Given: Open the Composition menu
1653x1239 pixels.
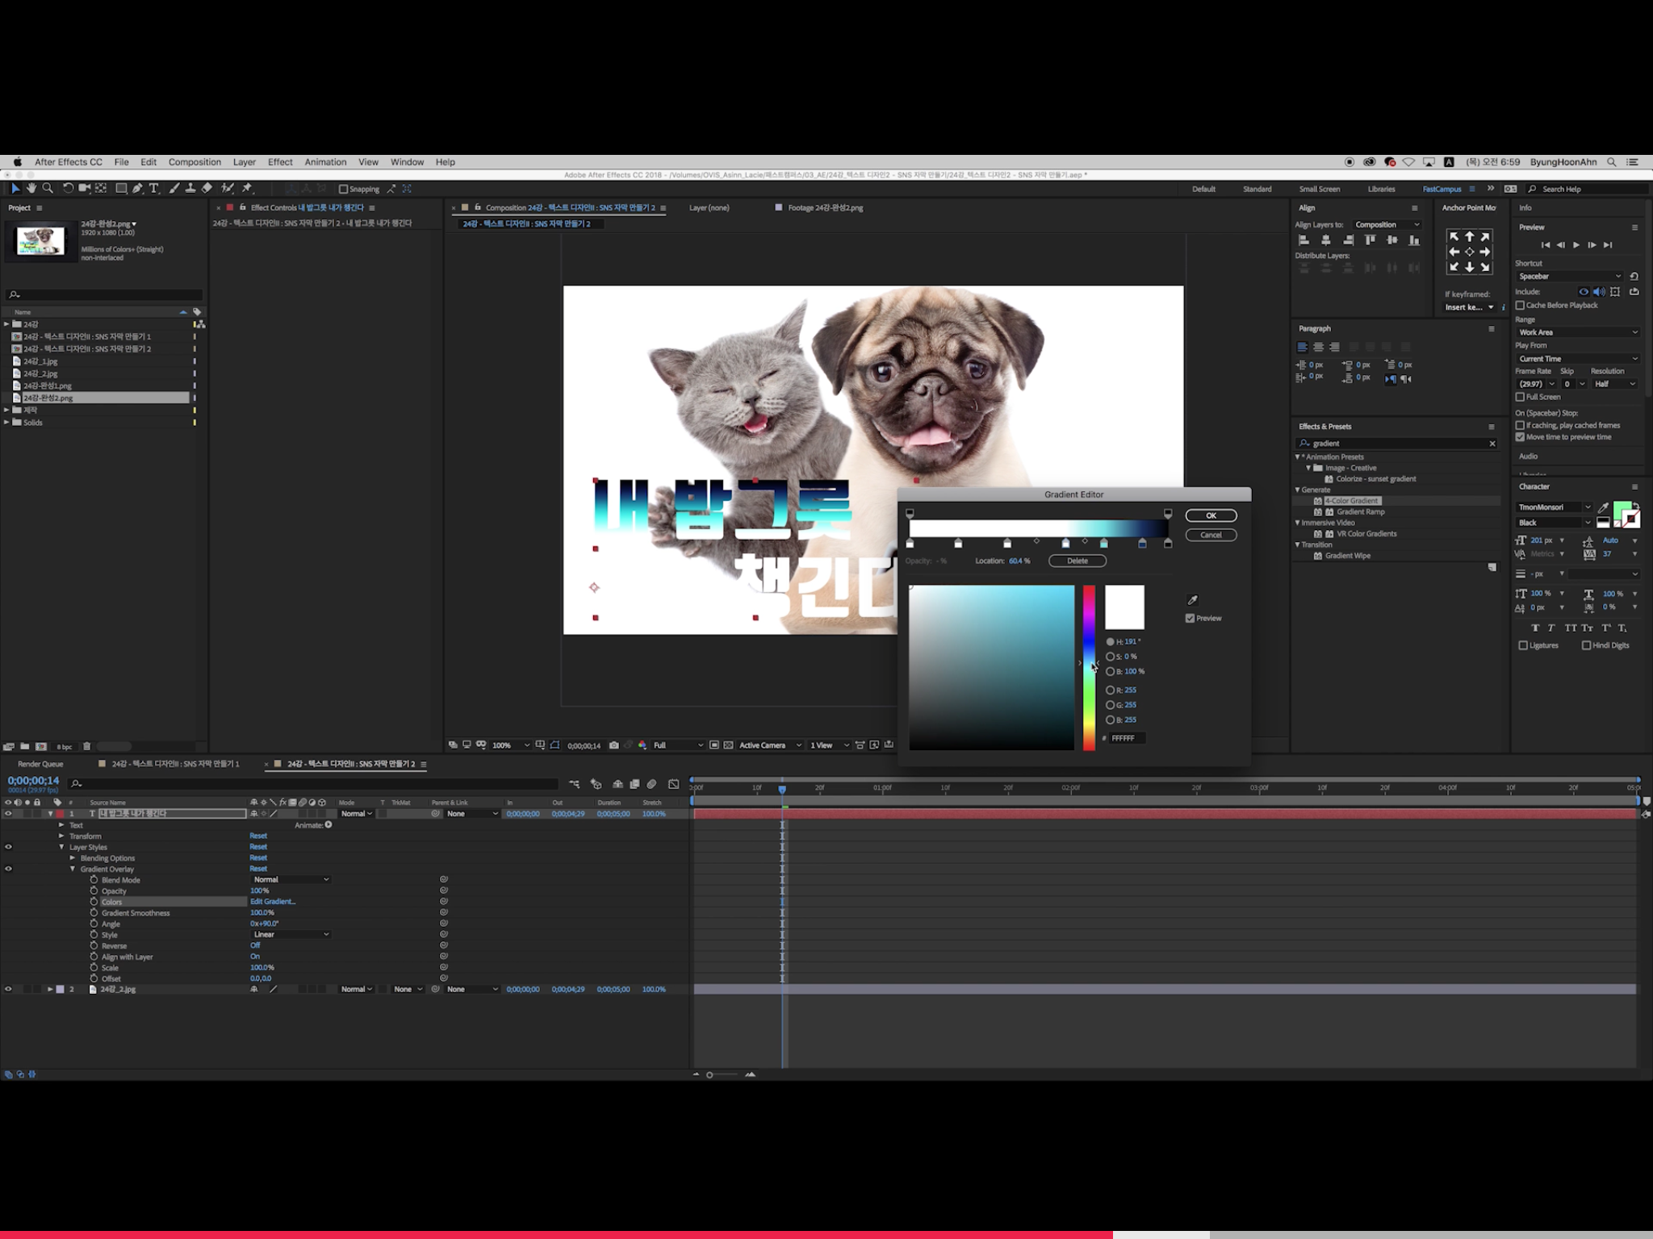Looking at the screenshot, I should pyautogui.click(x=195, y=162).
